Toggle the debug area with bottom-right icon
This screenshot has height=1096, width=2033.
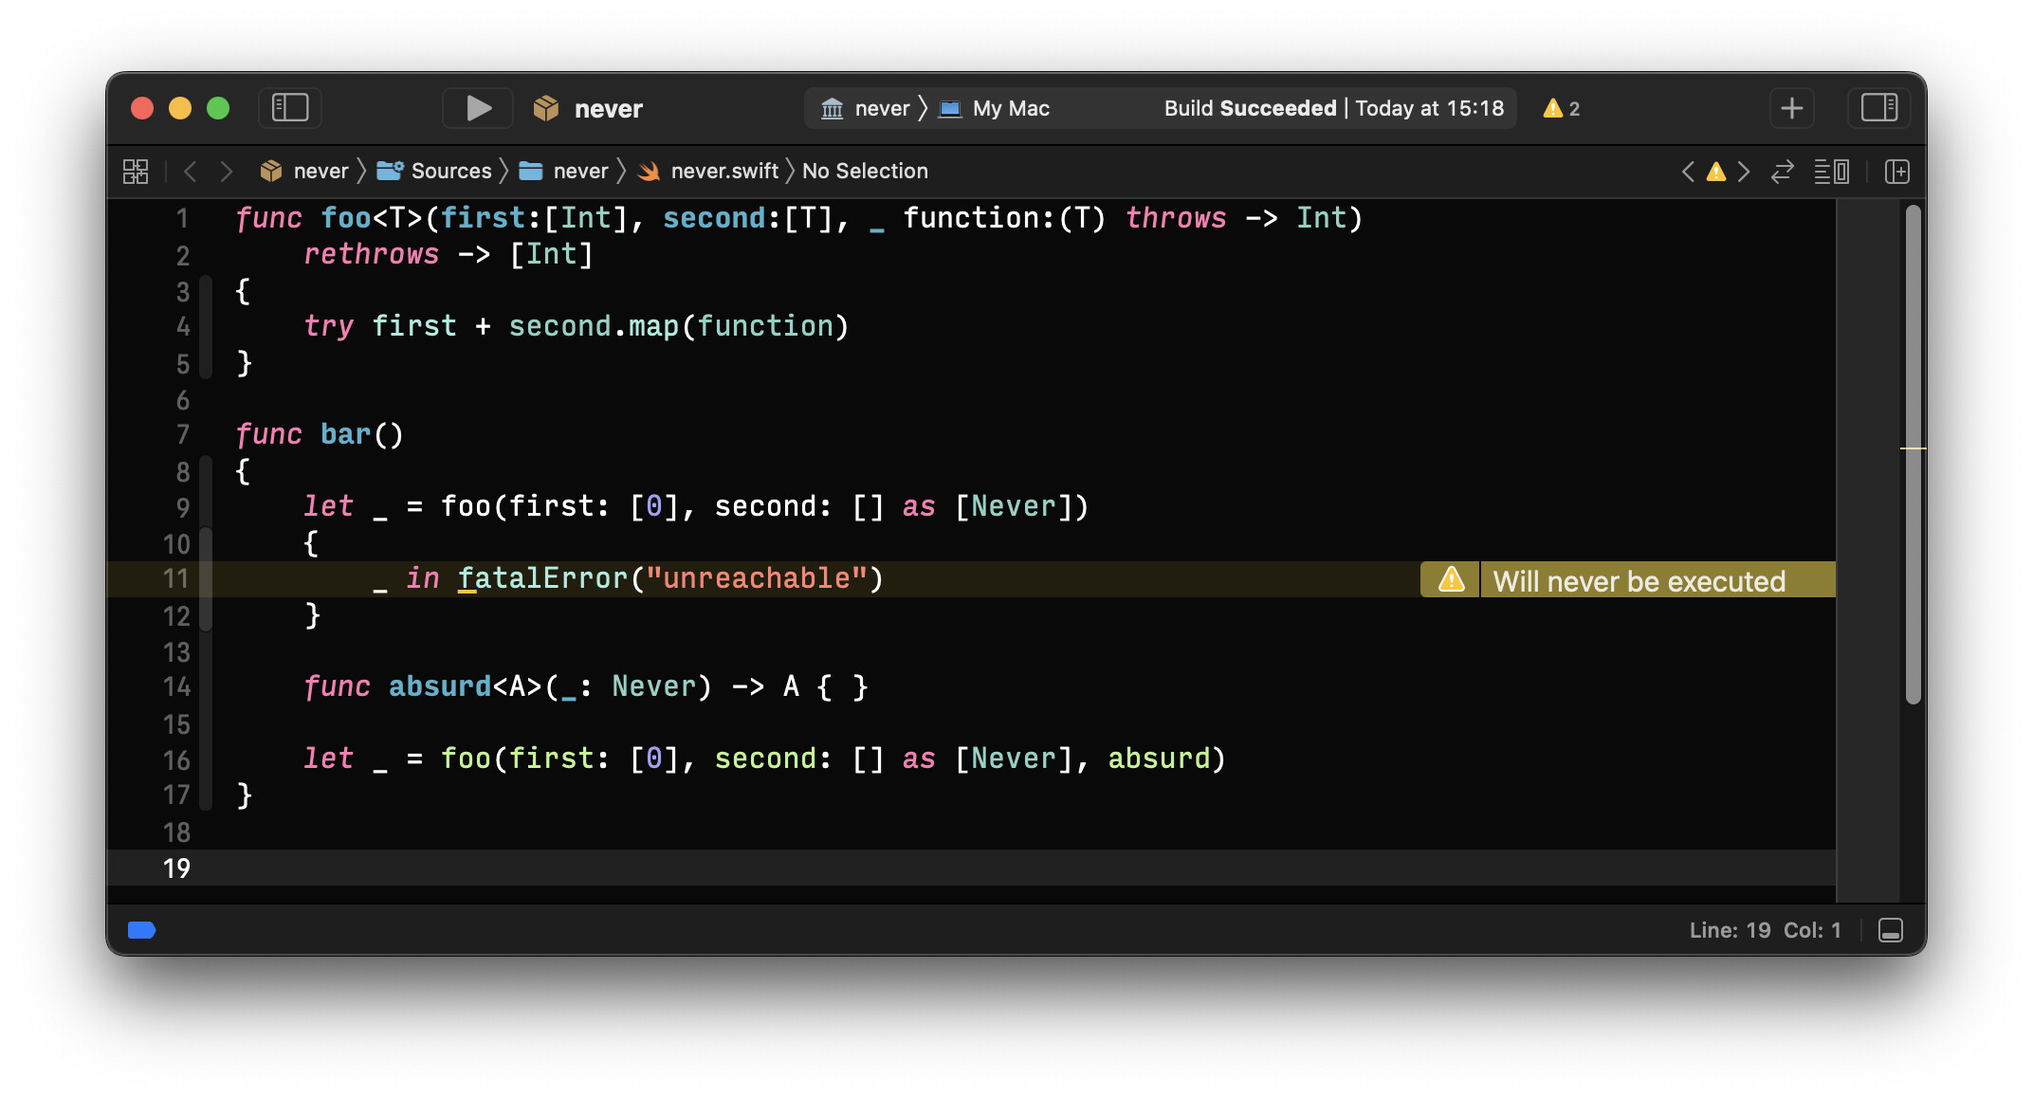pyautogui.click(x=1891, y=930)
